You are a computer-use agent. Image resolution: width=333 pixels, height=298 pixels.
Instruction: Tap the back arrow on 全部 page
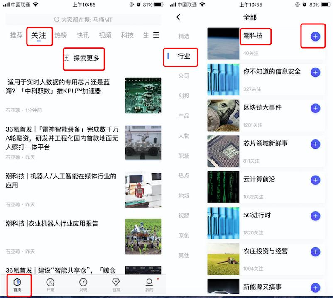click(x=179, y=17)
